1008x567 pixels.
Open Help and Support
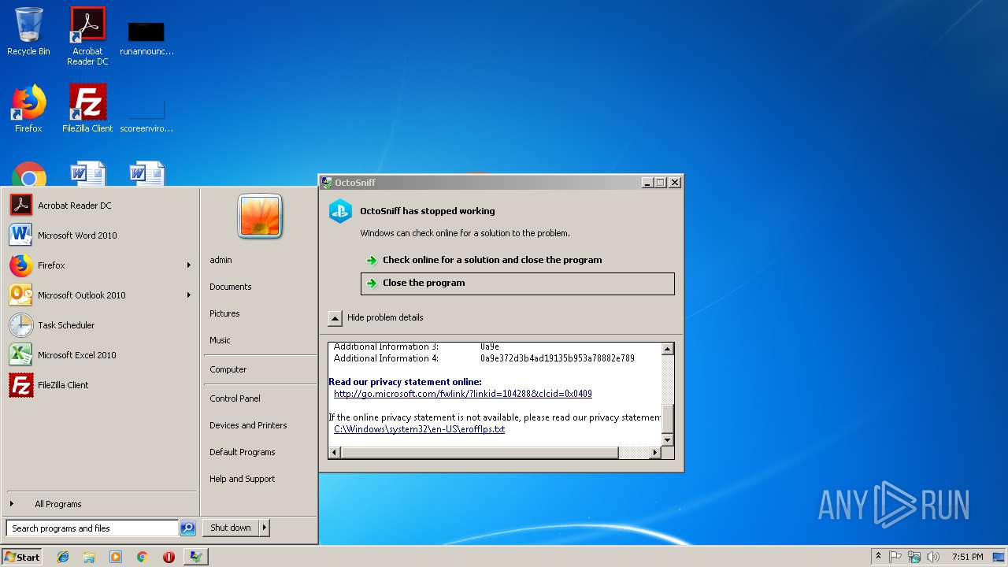[242, 479]
